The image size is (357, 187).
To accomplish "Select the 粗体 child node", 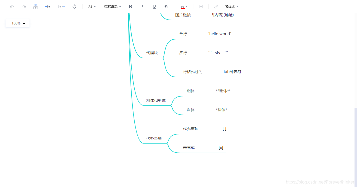I will tap(191, 91).
